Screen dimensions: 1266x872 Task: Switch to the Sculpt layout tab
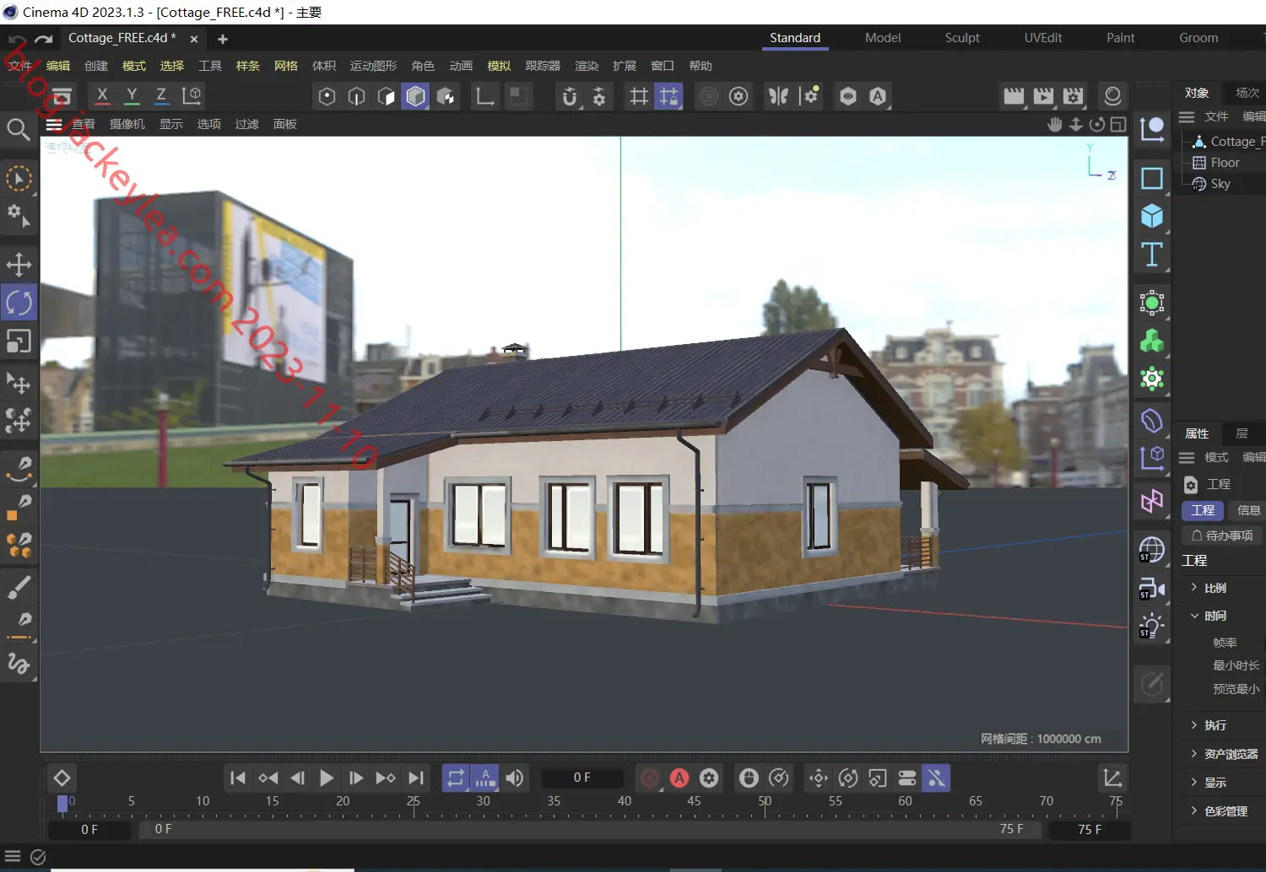pyautogui.click(x=962, y=38)
